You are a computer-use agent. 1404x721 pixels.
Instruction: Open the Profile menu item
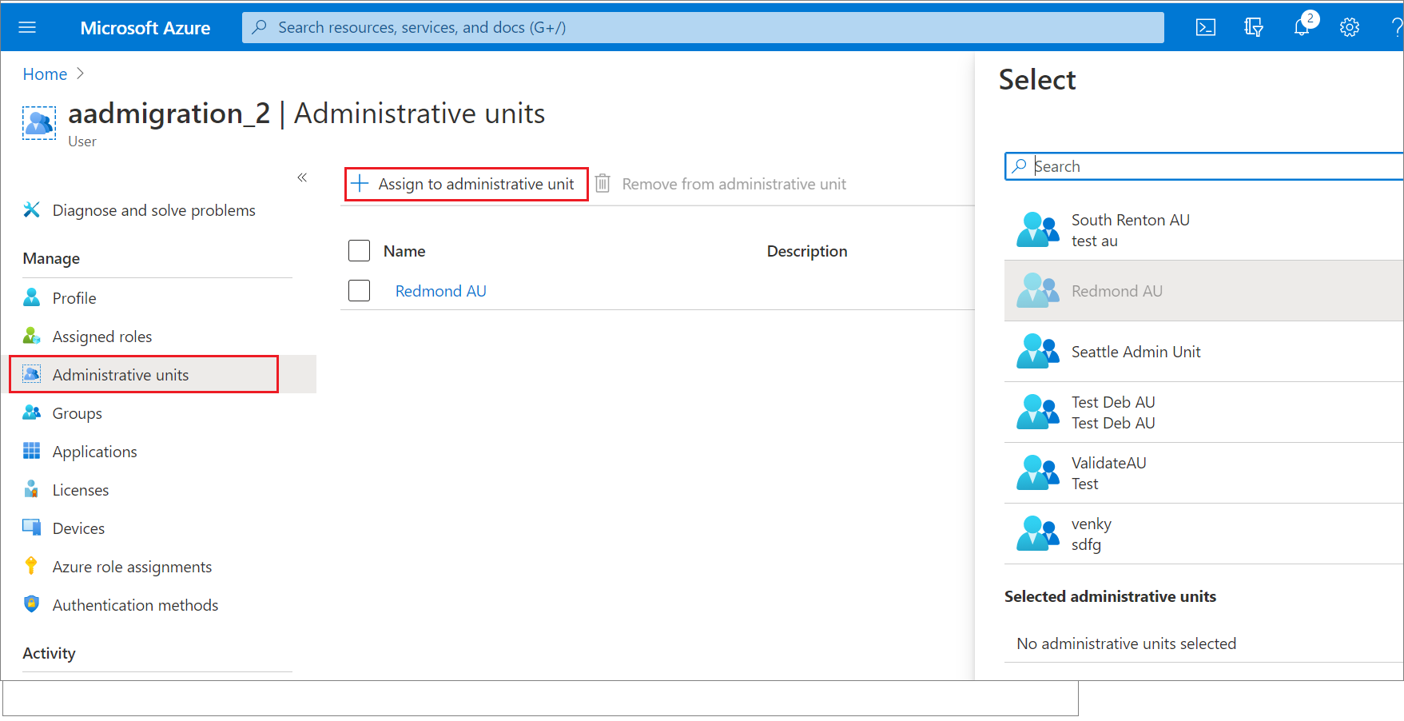click(74, 298)
